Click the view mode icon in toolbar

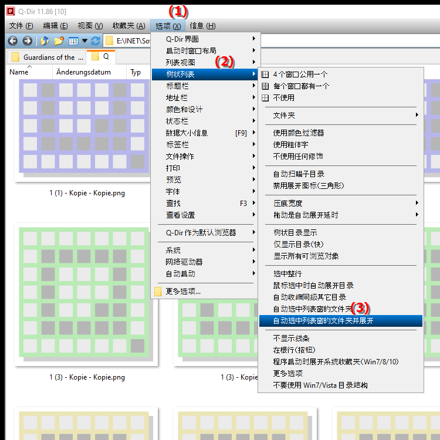(x=73, y=41)
